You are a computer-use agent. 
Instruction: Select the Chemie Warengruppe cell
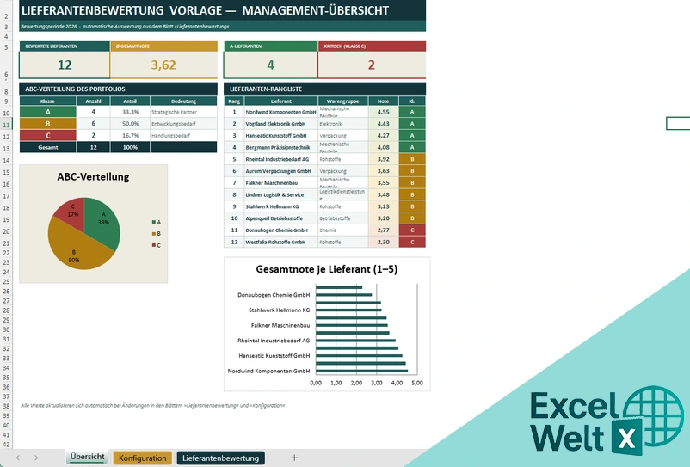tap(342, 230)
